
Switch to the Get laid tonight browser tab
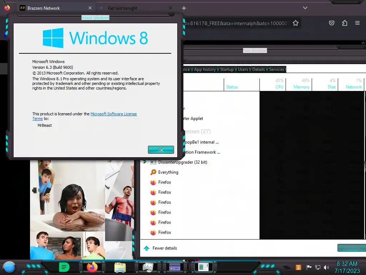(136, 8)
